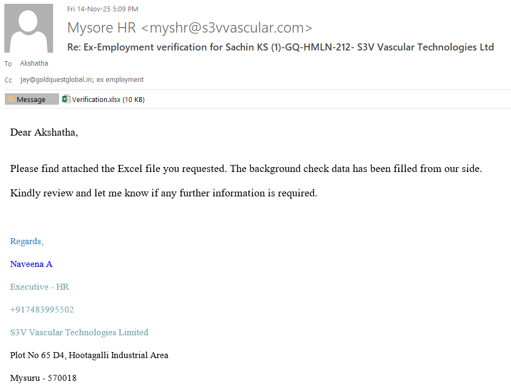
Task: Click the 'Cc' field label
Action: (x=8, y=80)
